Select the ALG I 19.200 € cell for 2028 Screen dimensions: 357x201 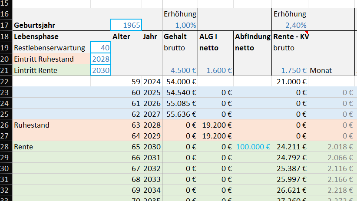point(215,125)
